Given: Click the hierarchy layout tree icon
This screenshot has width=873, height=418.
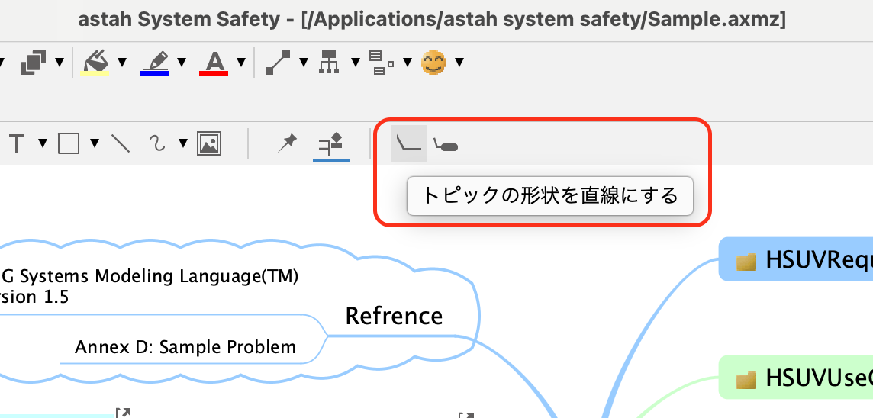Looking at the screenshot, I should (x=329, y=62).
